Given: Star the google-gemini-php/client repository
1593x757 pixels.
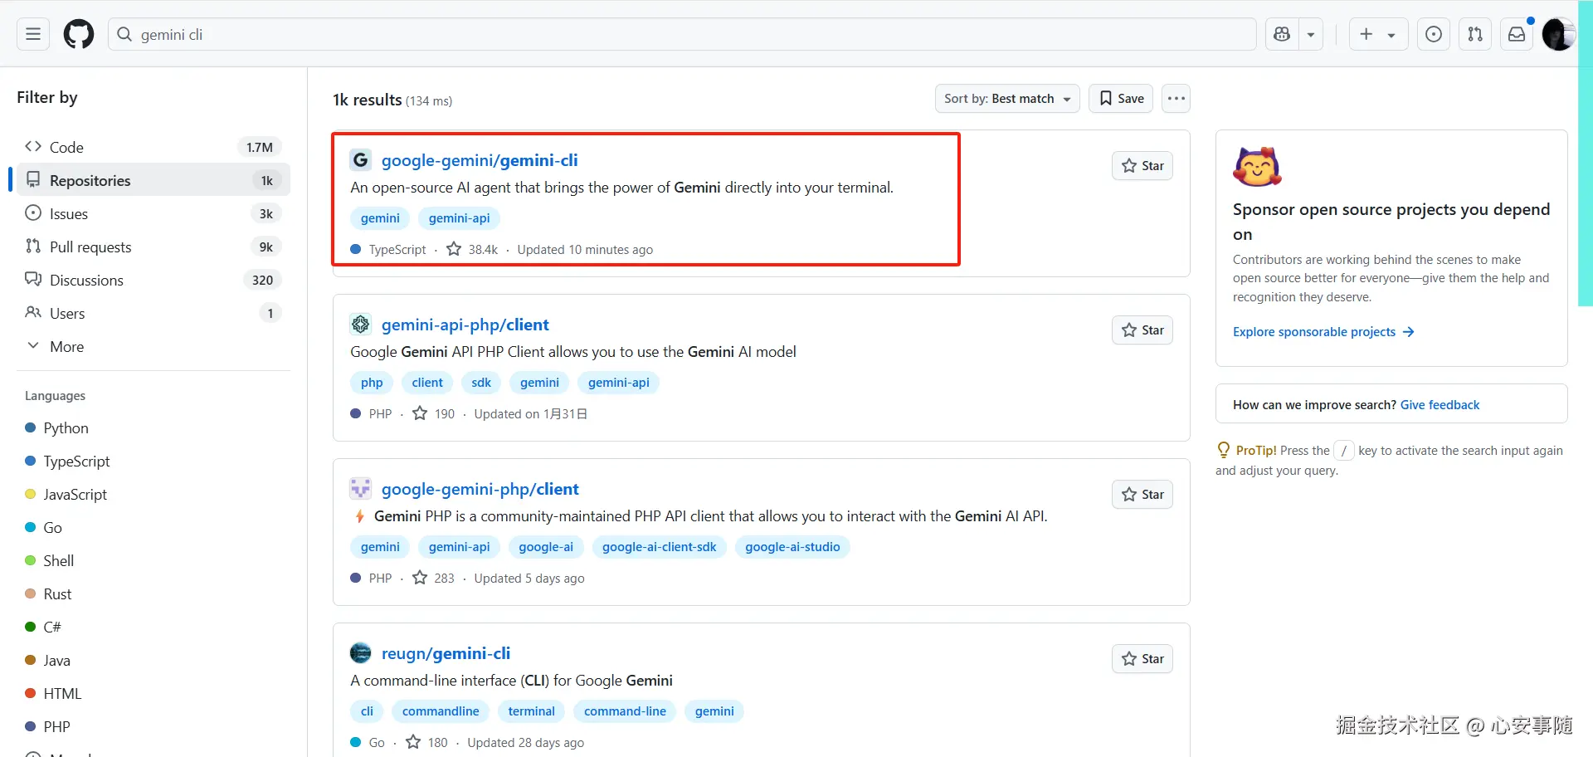Looking at the screenshot, I should [x=1142, y=495].
